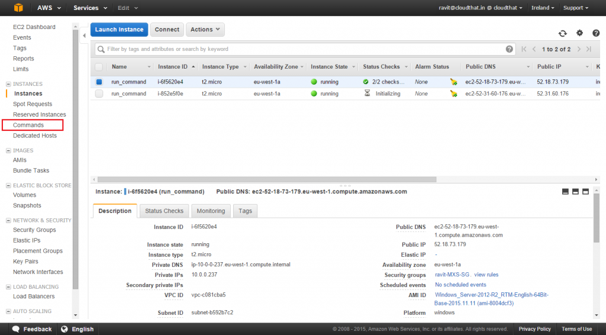606x335 pixels.
Task: Open help question mark icon at top right
Action: (x=596, y=33)
